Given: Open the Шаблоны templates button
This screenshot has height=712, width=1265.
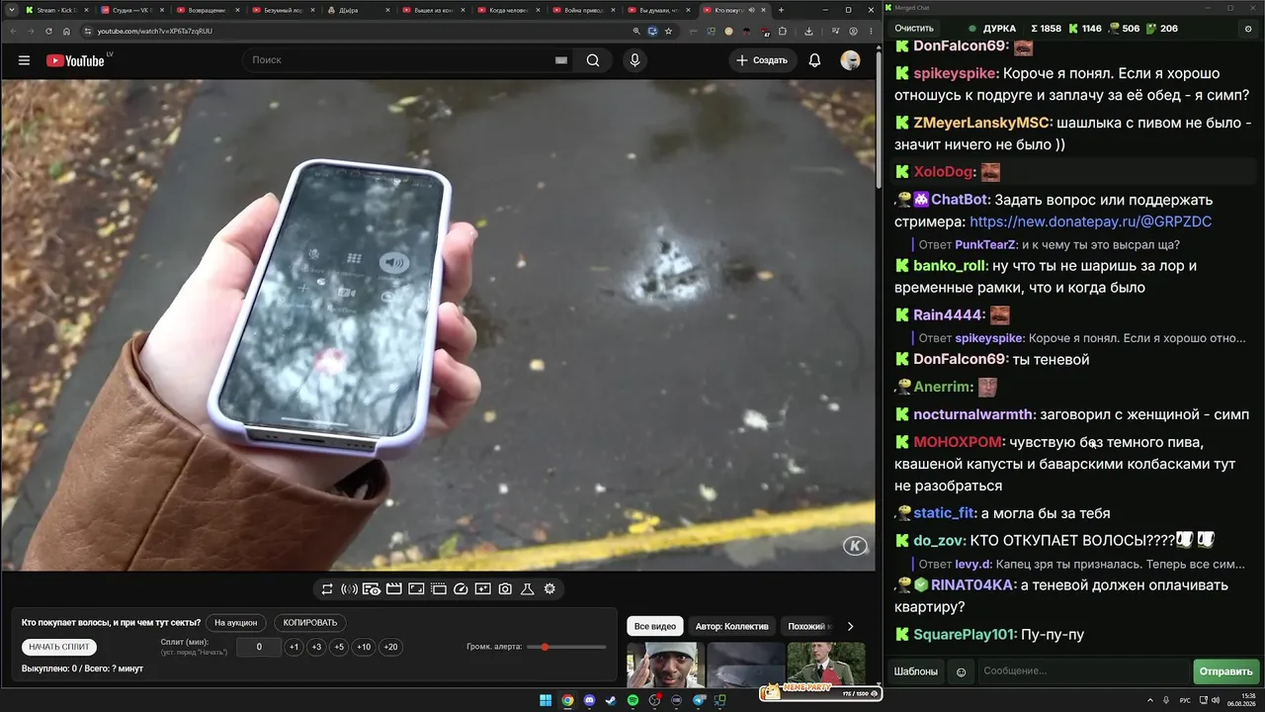Looking at the screenshot, I should [x=916, y=671].
